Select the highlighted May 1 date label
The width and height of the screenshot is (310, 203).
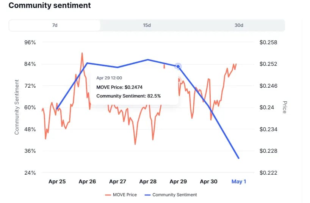click(x=239, y=181)
